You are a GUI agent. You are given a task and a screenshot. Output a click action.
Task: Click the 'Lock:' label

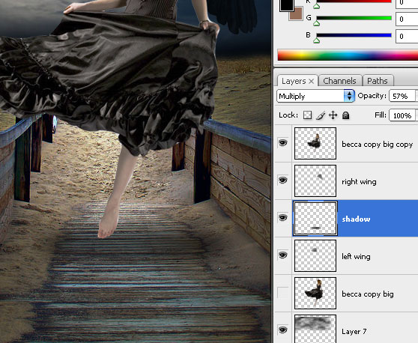pos(288,115)
